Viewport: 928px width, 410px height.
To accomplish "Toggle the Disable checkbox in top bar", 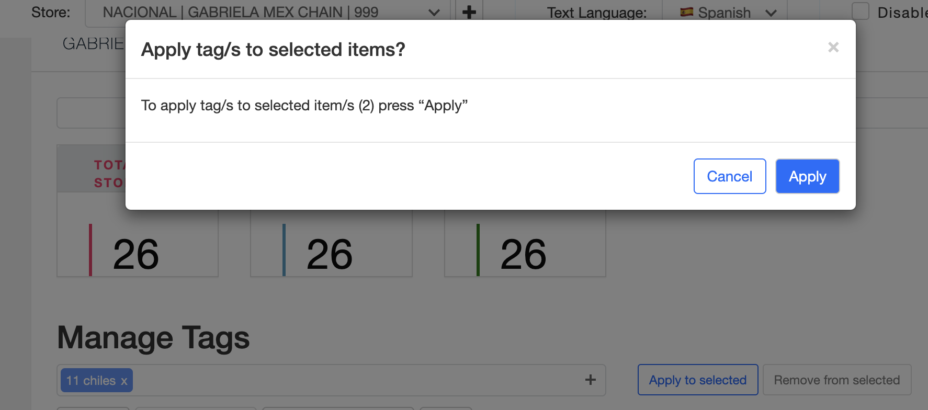I will point(861,12).
